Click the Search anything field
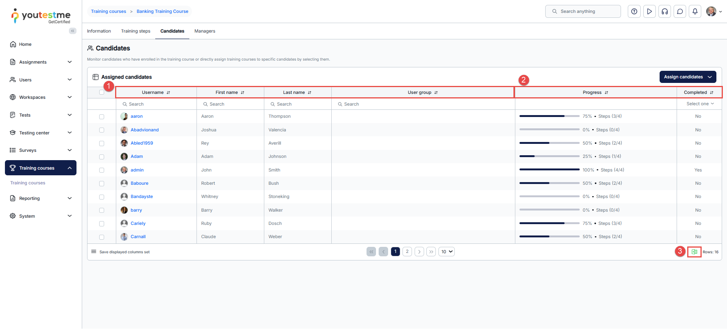 tap(583, 11)
